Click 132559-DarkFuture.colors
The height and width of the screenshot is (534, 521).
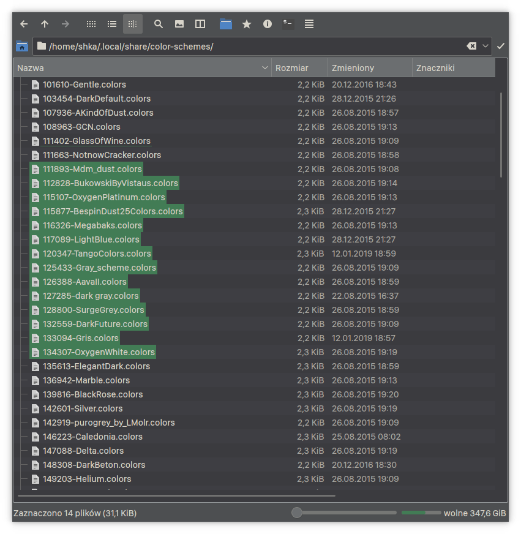(95, 324)
